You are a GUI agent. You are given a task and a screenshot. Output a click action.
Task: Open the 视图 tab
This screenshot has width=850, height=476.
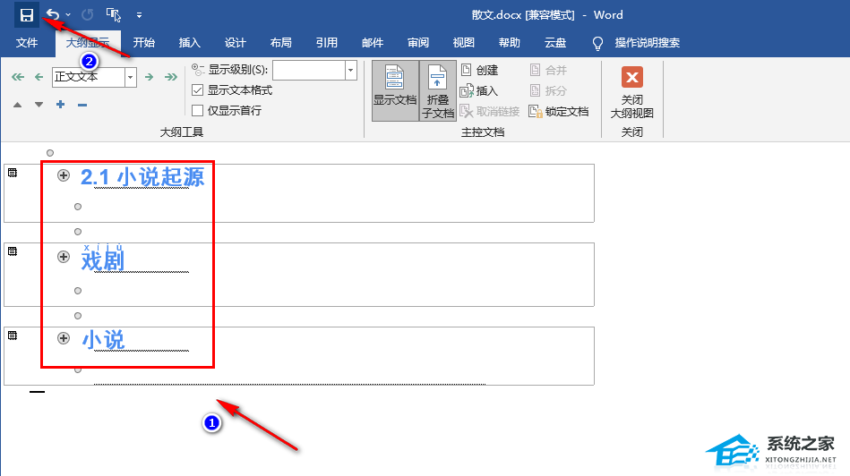(463, 43)
